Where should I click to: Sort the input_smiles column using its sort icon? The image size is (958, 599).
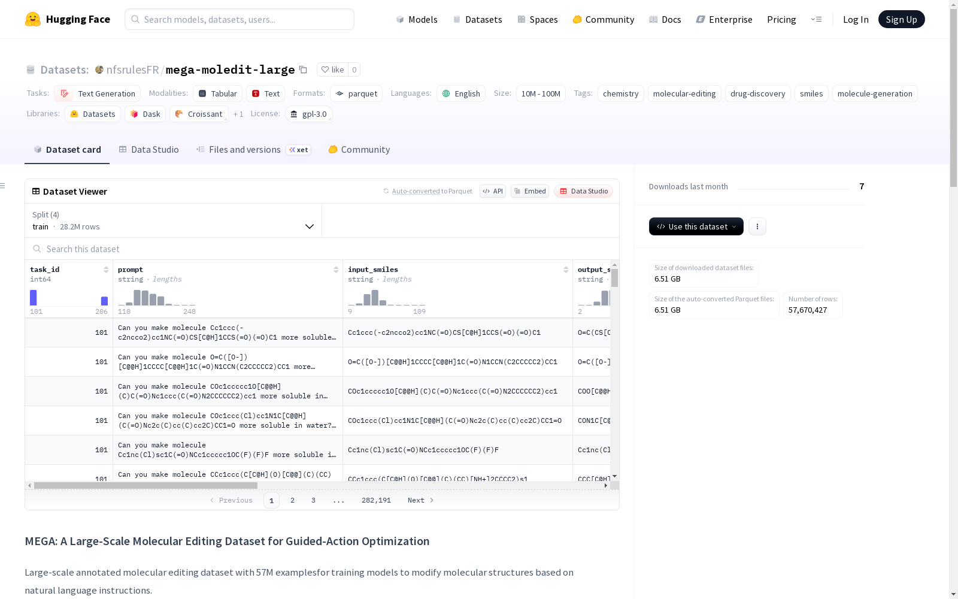coord(566,270)
